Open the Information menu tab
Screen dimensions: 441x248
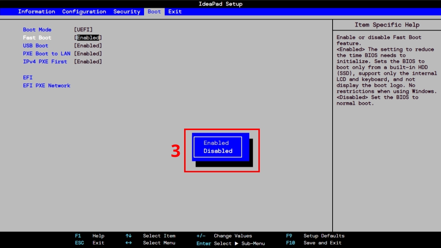(36, 11)
